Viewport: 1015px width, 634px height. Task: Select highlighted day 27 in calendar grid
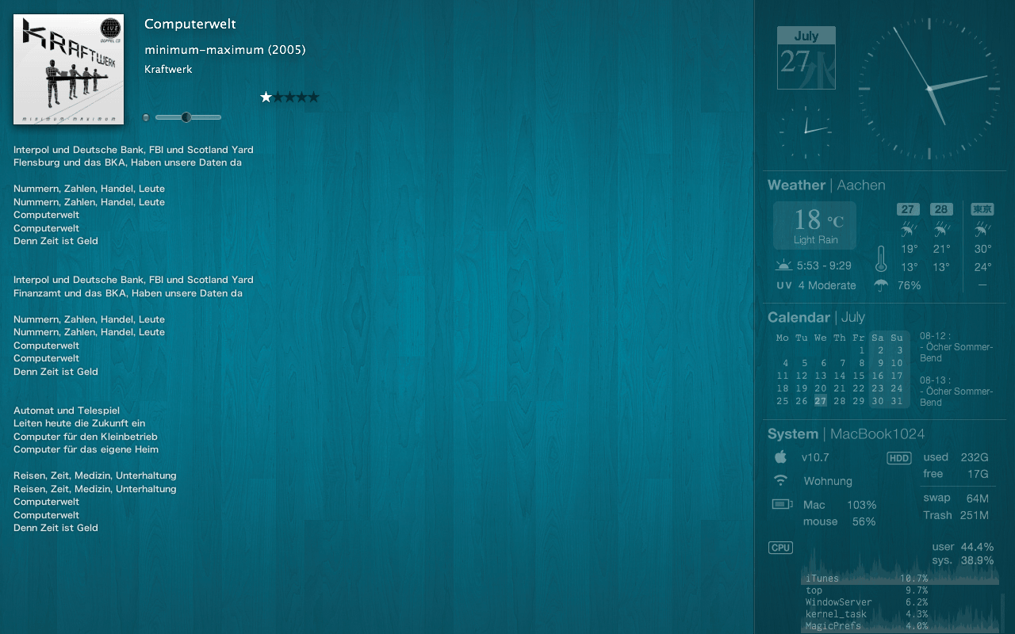pos(820,401)
